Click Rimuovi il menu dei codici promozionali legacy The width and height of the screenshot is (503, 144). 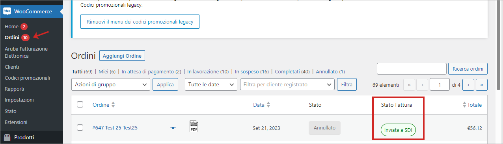coord(140,22)
